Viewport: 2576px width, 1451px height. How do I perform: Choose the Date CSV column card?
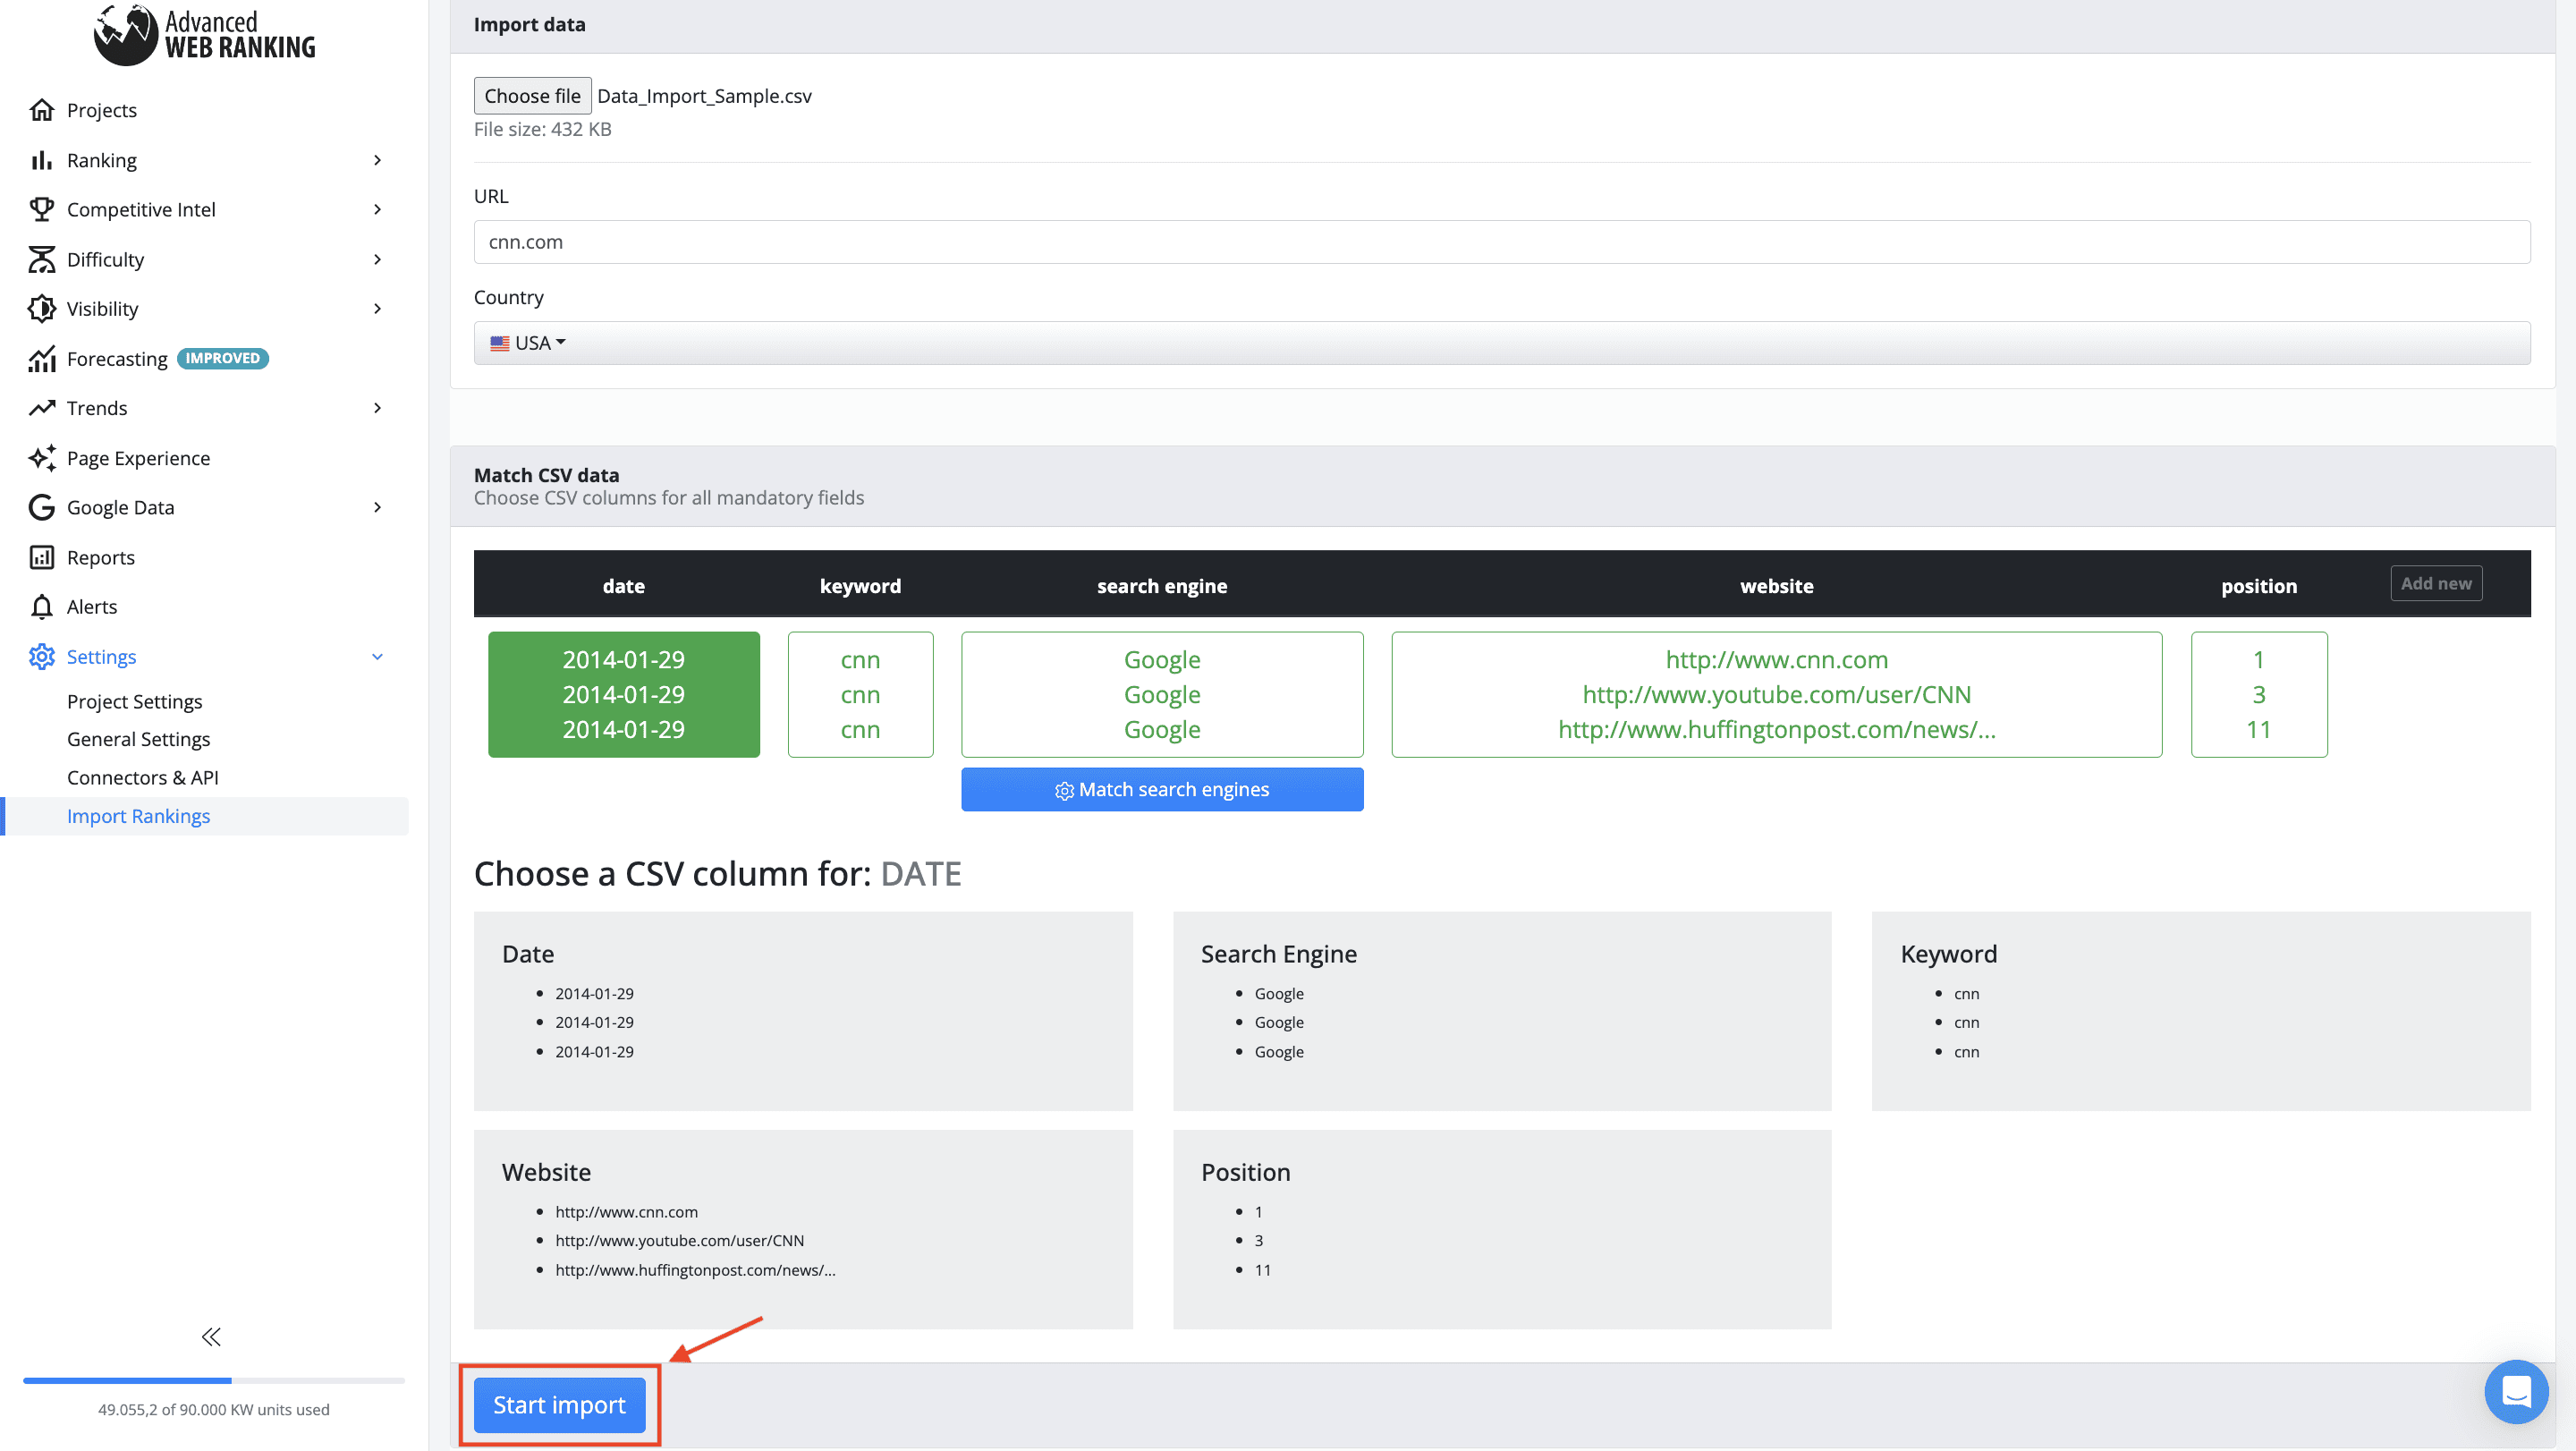[x=803, y=1010]
